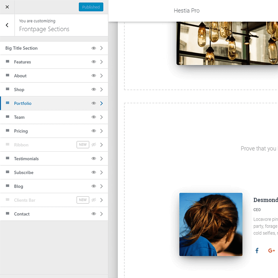Image resolution: width=278 pixels, height=278 pixels.
Task: Click the hanging lamps preview image
Action: tap(227, 43)
